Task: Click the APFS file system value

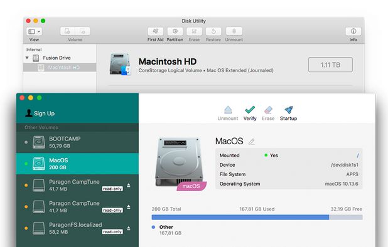Action: click(352, 174)
